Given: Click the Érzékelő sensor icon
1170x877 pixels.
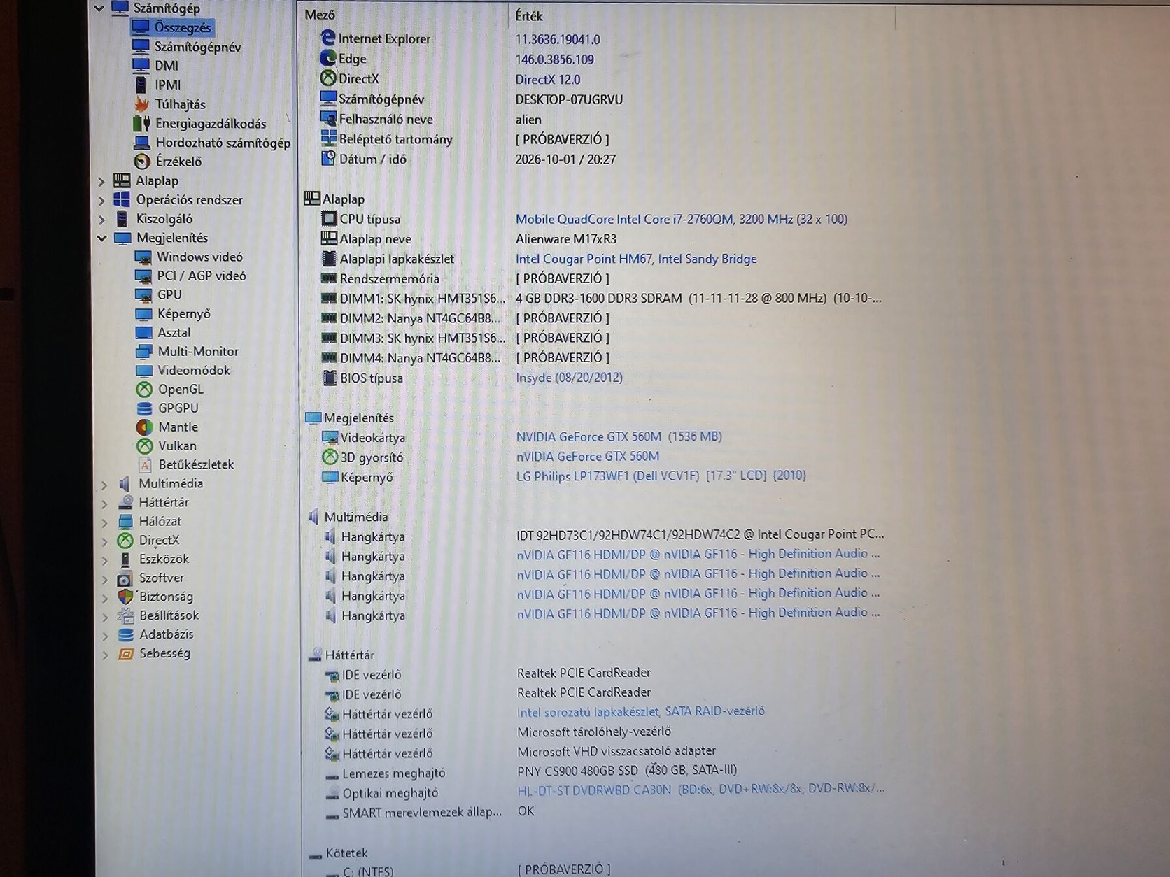Looking at the screenshot, I should [x=142, y=161].
